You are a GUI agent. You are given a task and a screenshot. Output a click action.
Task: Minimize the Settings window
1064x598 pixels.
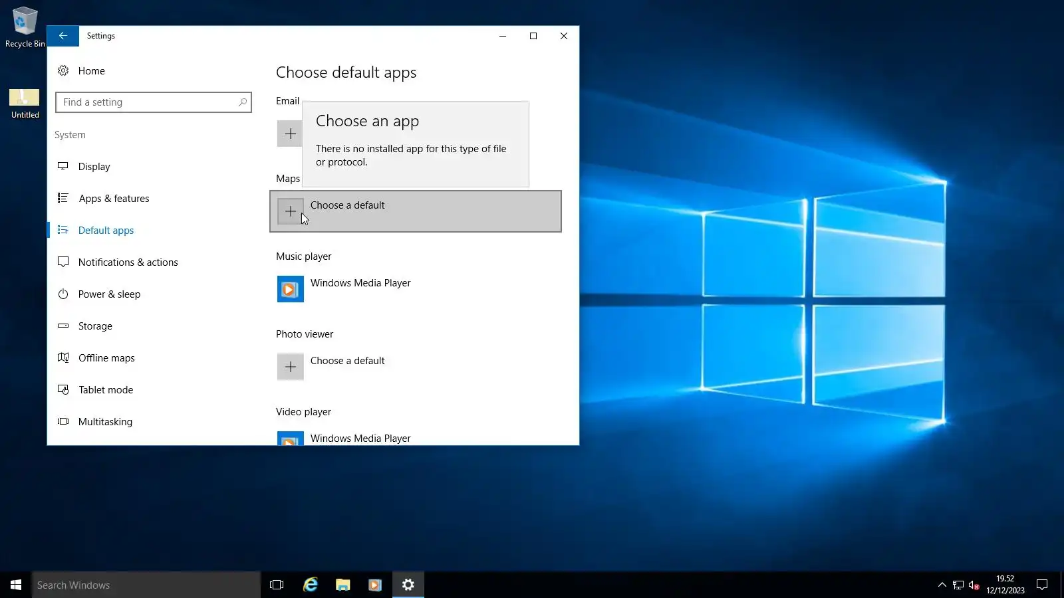tap(503, 36)
